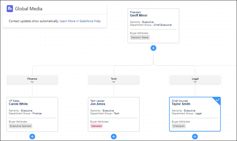Screen dimensions: 237x141
Task: Collapse the Tech group chevron
Action: point(114,82)
